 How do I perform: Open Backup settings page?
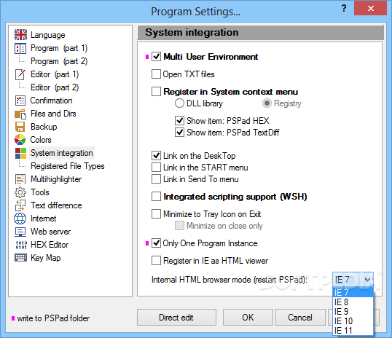[44, 127]
